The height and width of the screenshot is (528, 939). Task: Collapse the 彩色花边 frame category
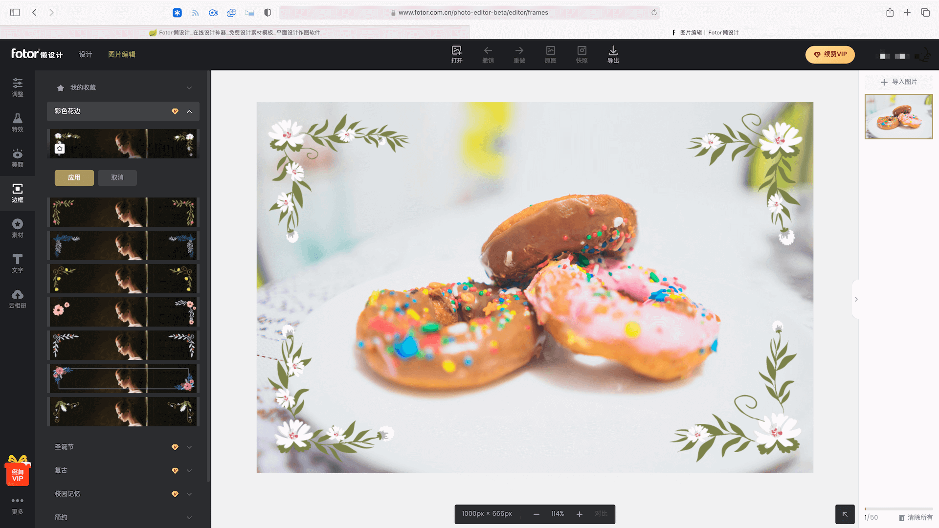(189, 111)
